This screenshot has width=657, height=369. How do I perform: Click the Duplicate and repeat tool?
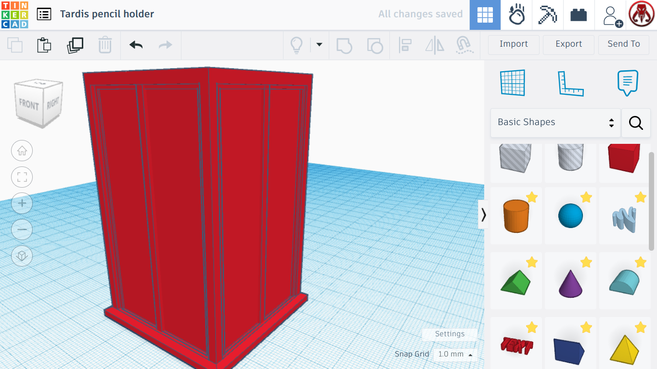[75, 45]
